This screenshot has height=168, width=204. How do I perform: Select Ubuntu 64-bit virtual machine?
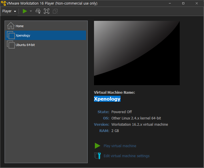[45, 45]
